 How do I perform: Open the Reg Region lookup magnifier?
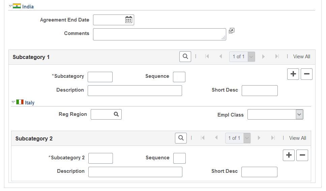[116, 115]
